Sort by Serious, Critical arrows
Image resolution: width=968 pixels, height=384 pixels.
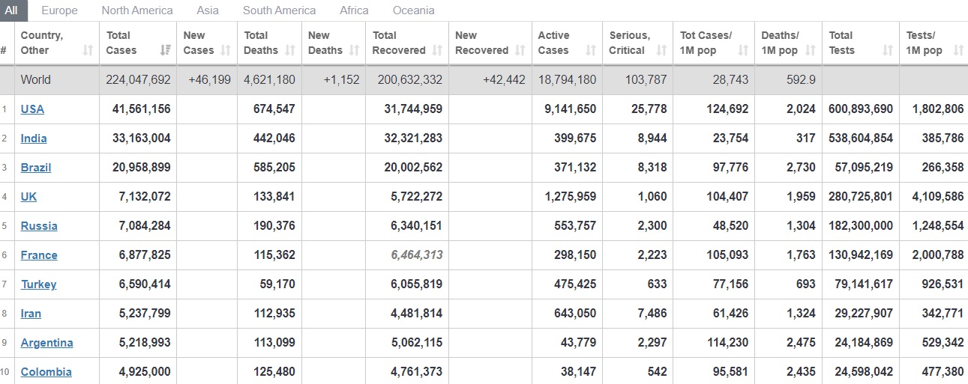pos(661,50)
